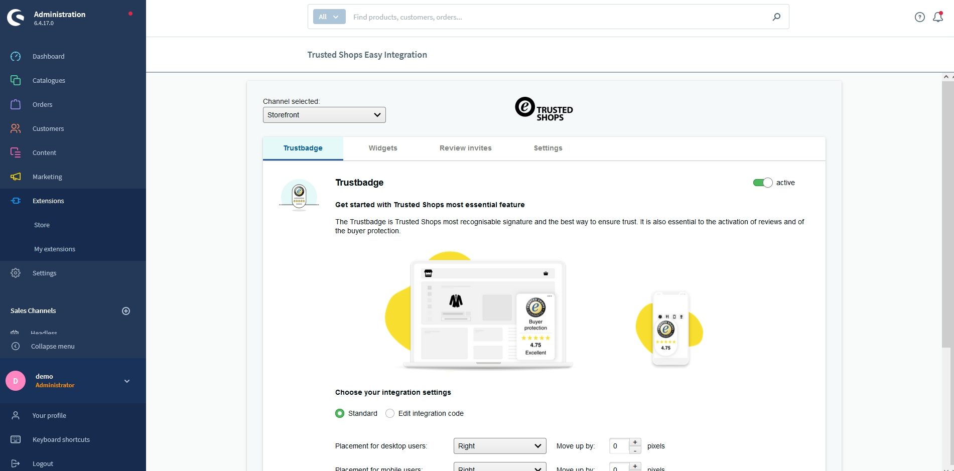This screenshot has width=954, height=471.
Task: Open the Customers people icon
Action: click(16, 128)
